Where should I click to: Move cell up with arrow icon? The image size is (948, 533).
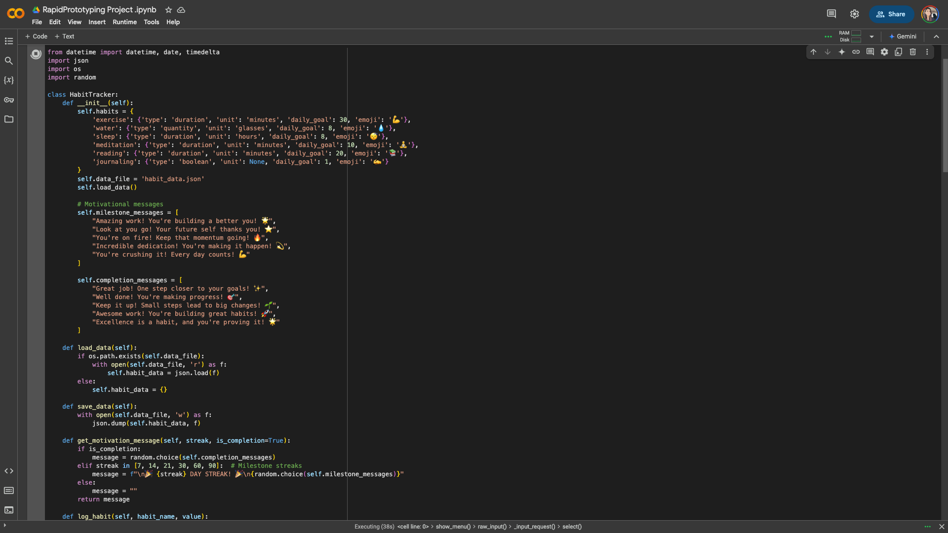click(x=813, y=52)
